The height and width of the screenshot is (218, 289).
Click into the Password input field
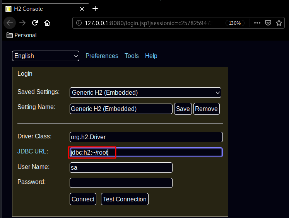121,183
